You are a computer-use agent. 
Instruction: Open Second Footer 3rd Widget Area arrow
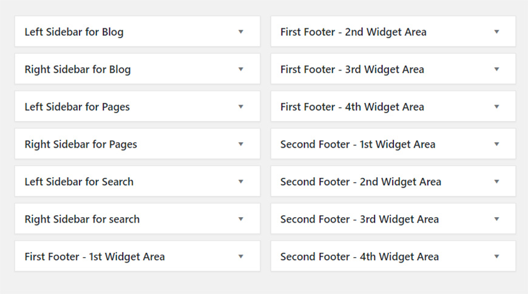pyautogui.click(x=496, y=219)
